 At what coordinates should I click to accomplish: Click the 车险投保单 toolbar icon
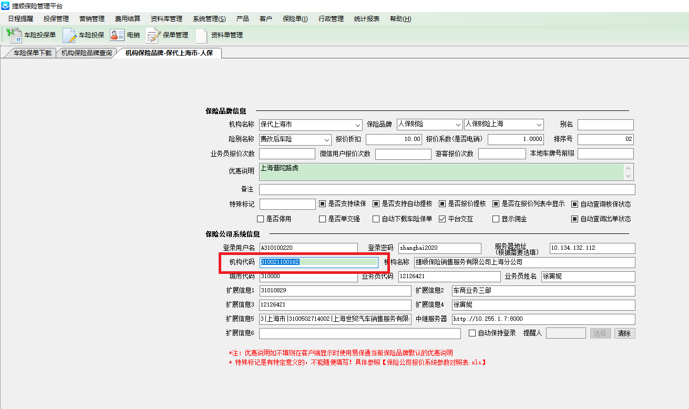(14, 35)
